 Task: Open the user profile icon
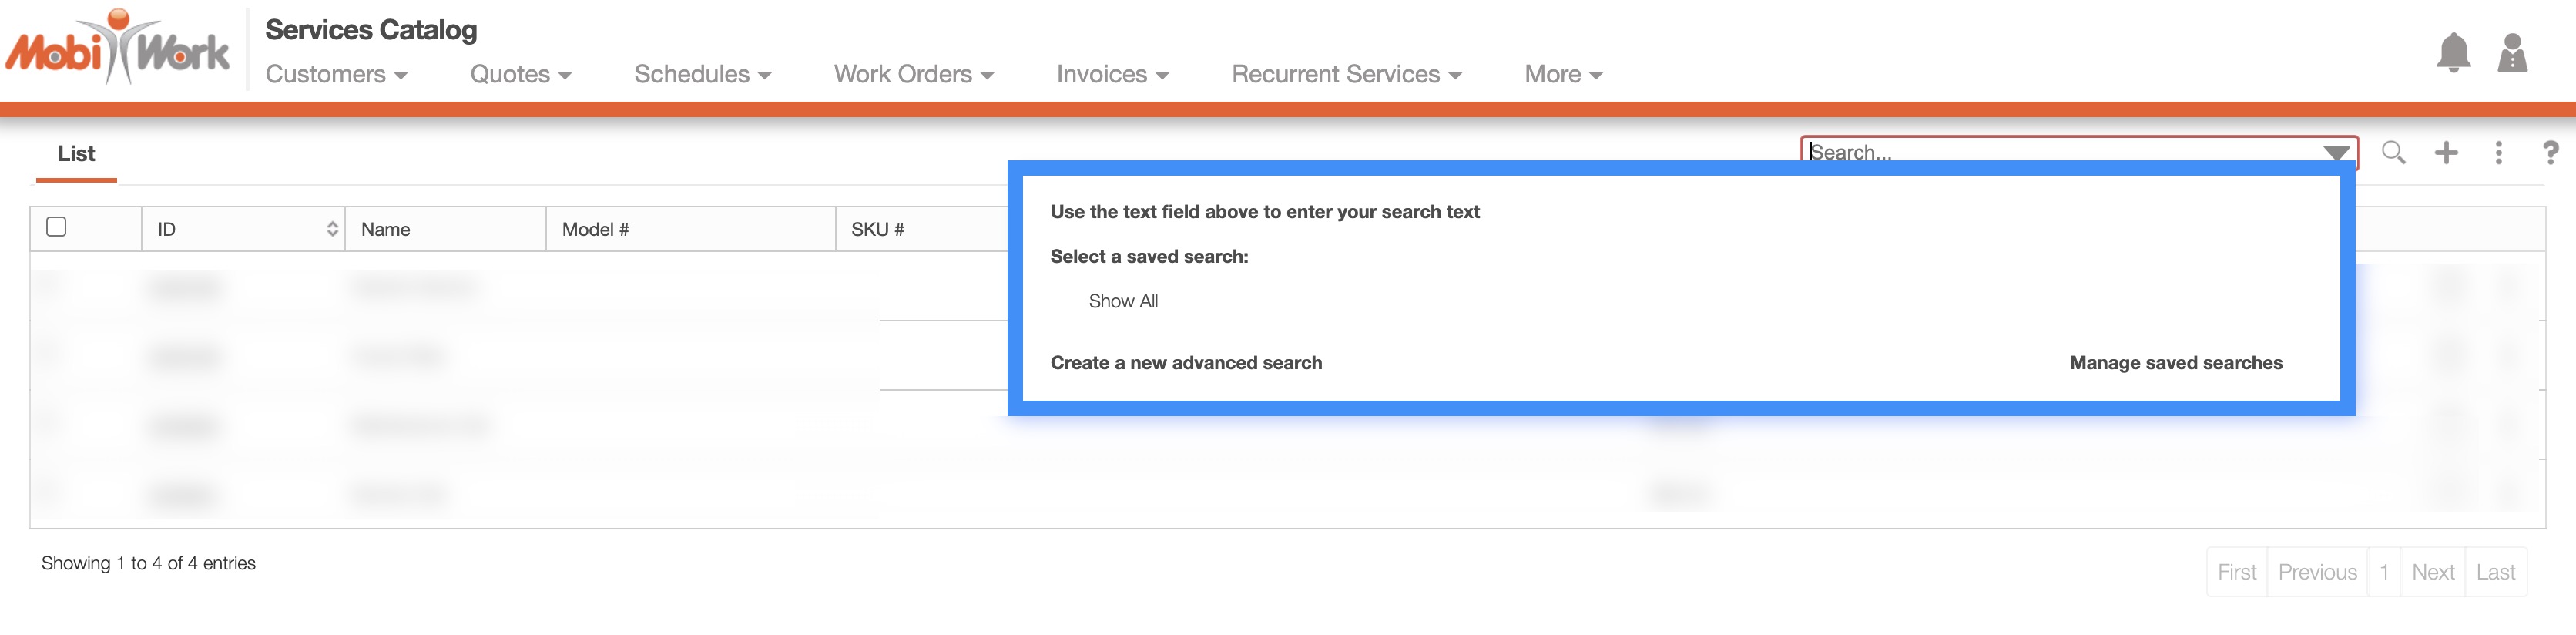(x=2512, y=53)
